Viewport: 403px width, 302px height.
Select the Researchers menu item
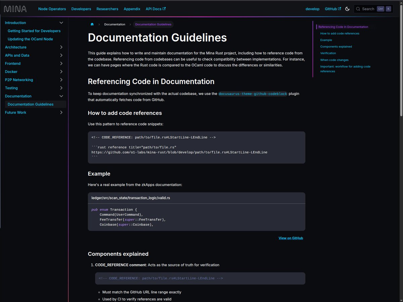[107, 9]
